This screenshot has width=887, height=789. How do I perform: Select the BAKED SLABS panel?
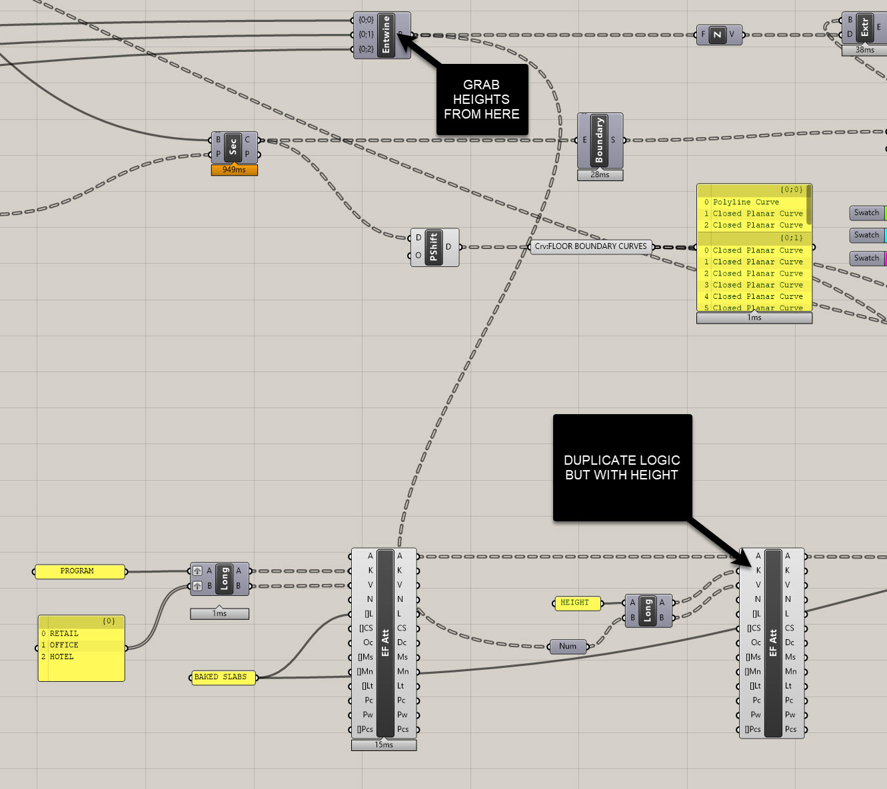coord(223,677)
